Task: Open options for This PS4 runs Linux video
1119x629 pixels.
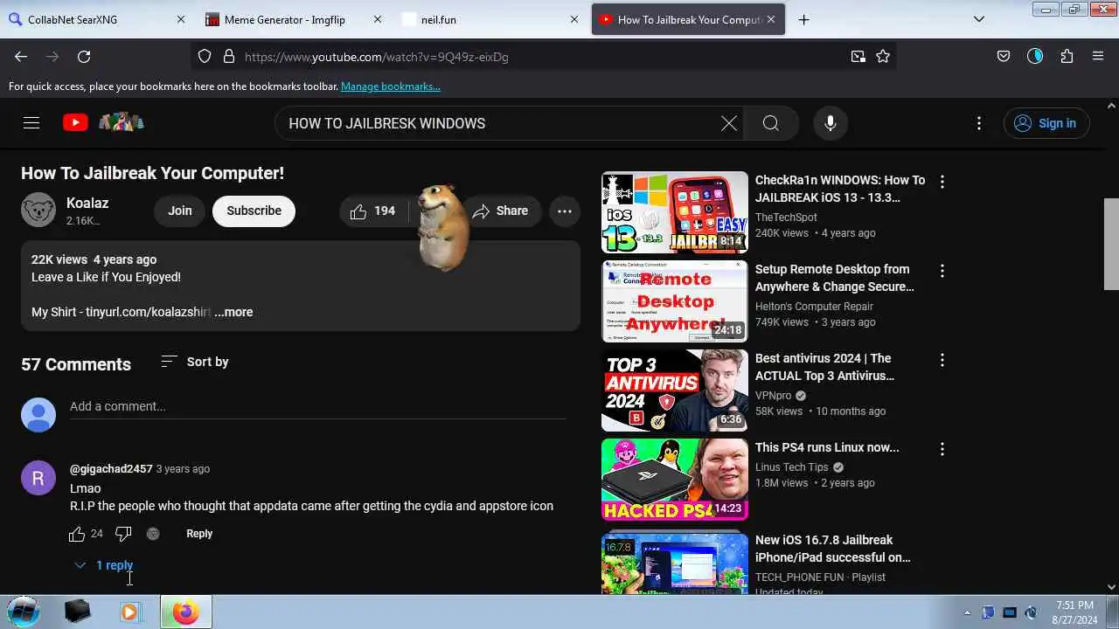Action: (942, 449)
